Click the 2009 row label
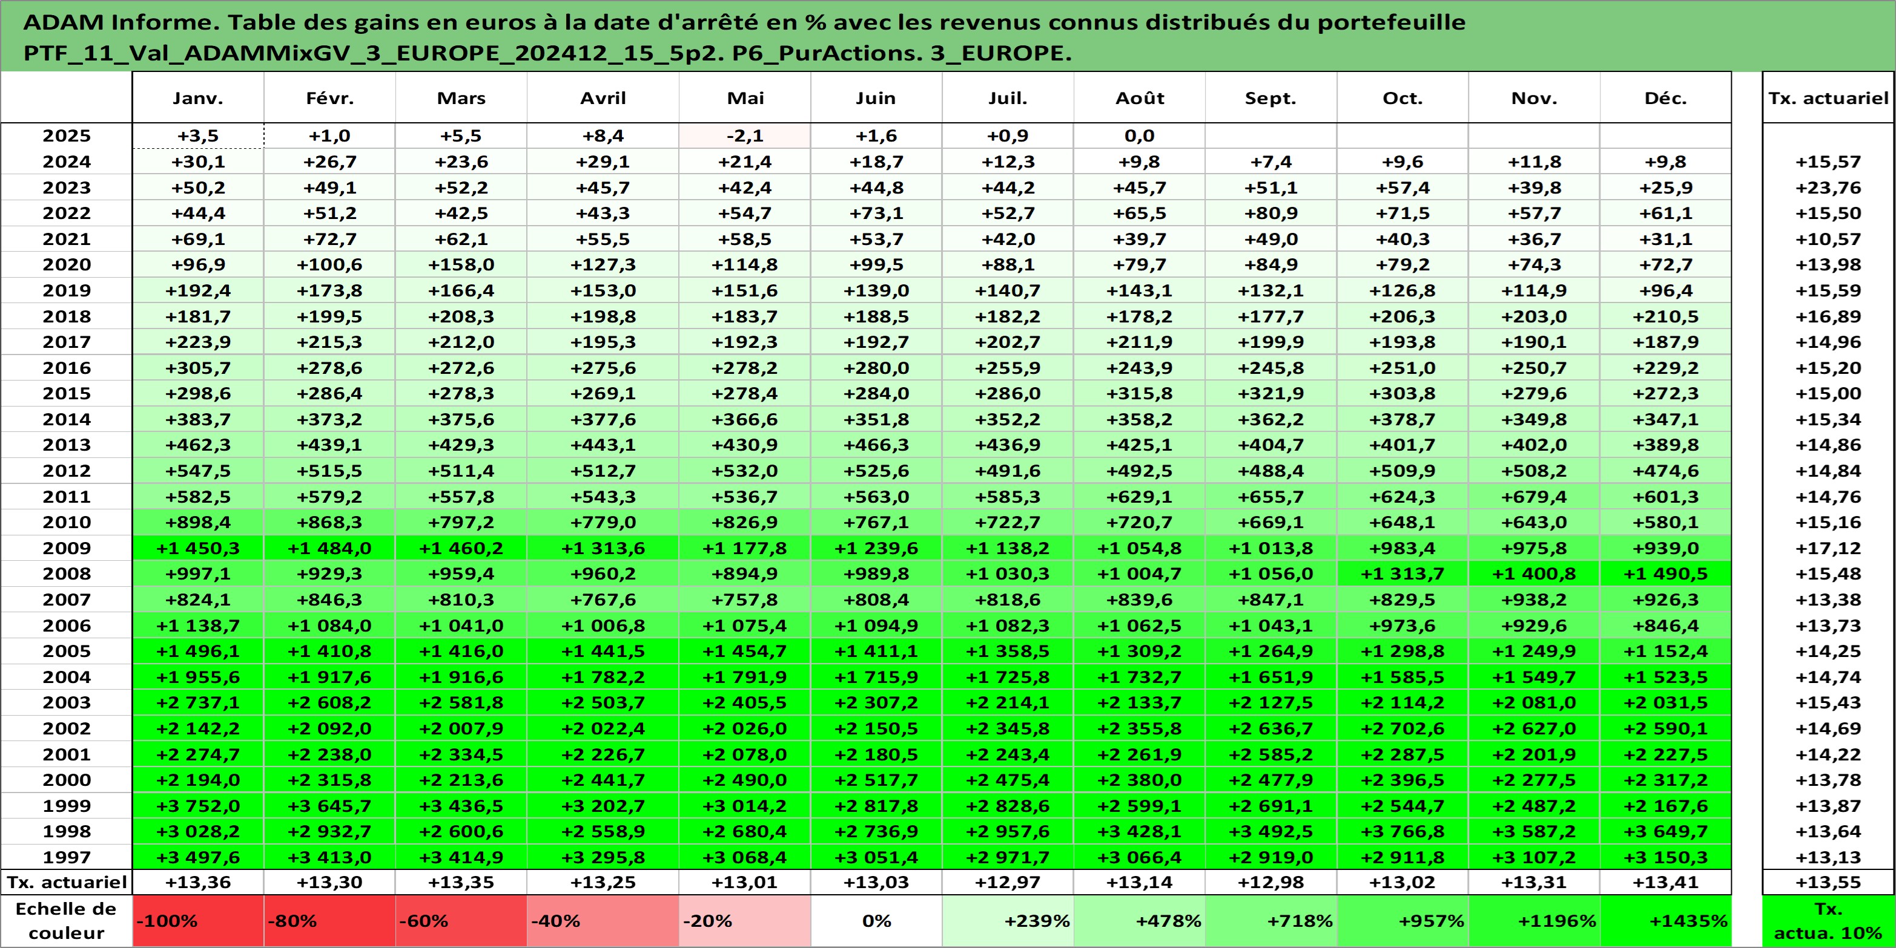The width and height of the screenshot is (1896, 948). tap(66, 548)
